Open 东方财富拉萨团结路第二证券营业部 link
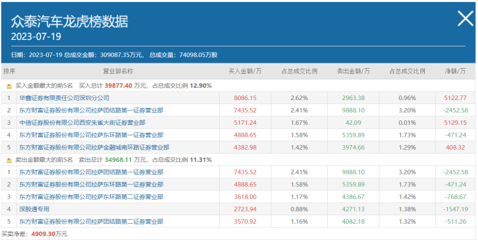Image resolution: width=478 pixels, height=242 pixels. 91,222
